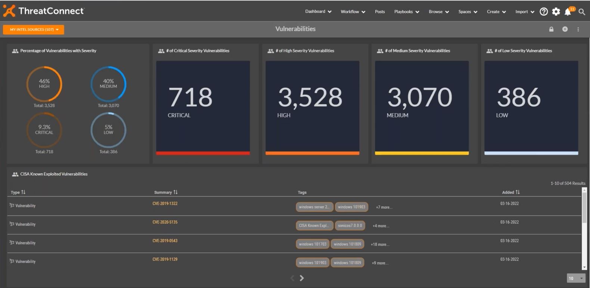Sort table by Added column
The height and width of the screenshot is (288, 590).
[511, 192]
